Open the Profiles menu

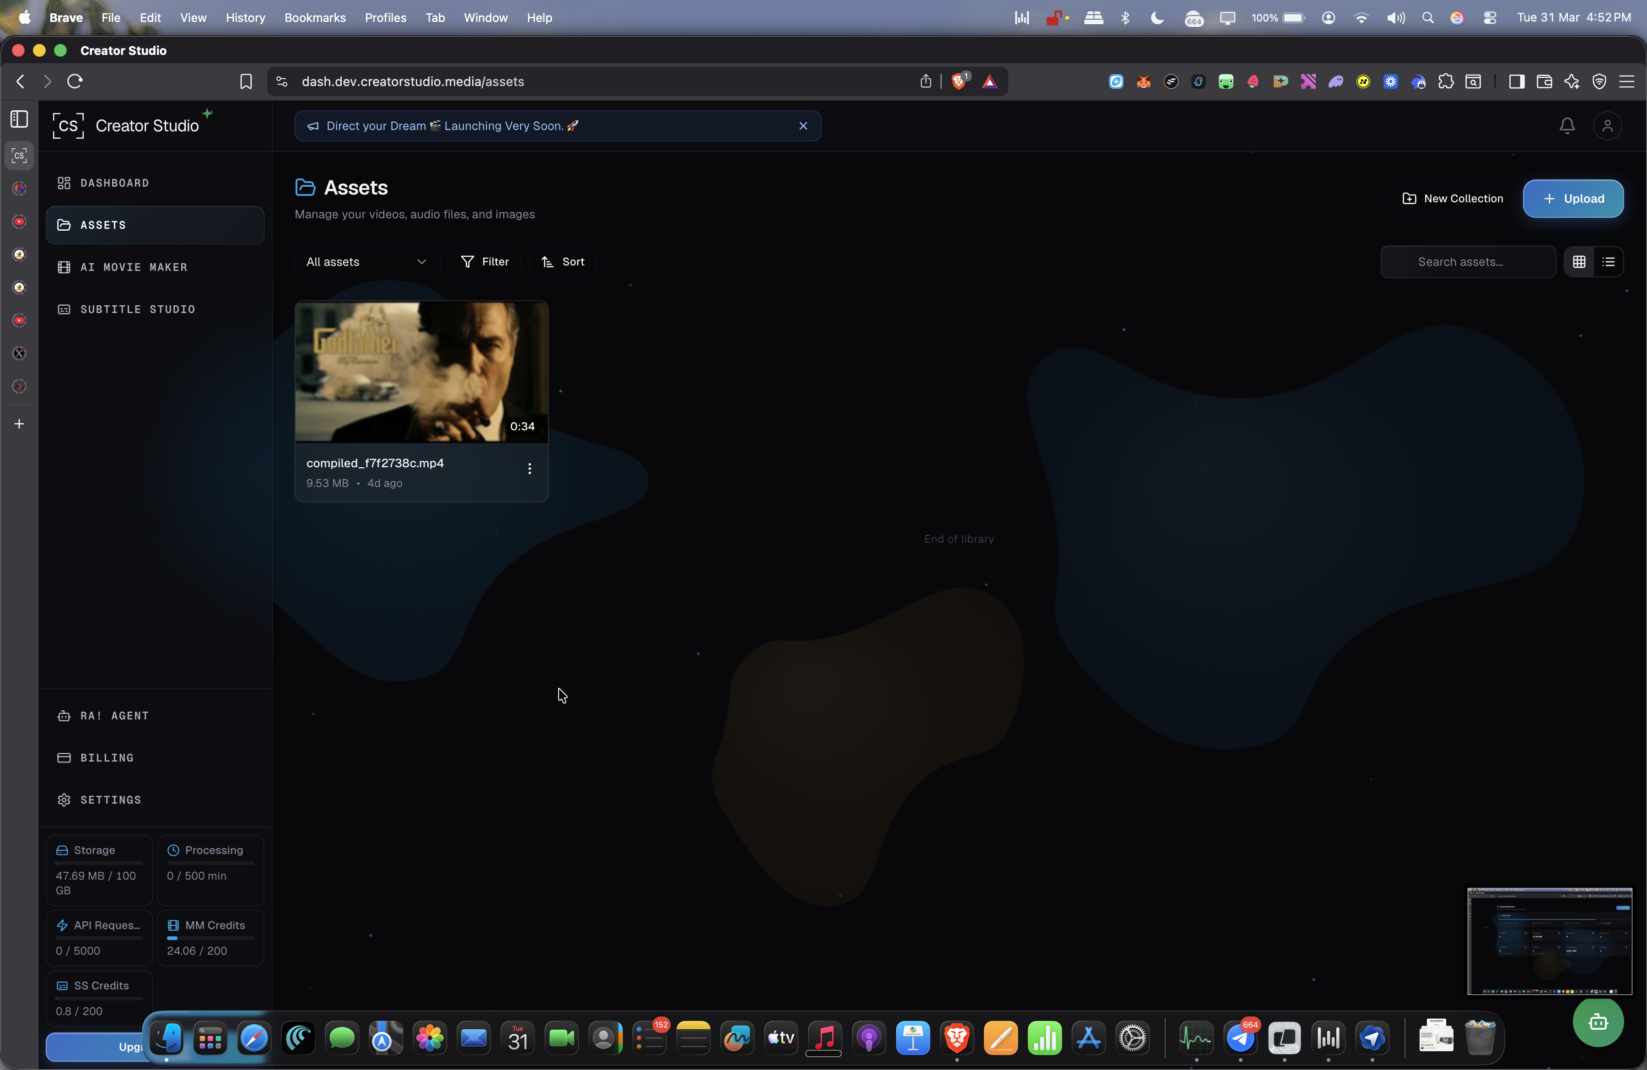386,17
